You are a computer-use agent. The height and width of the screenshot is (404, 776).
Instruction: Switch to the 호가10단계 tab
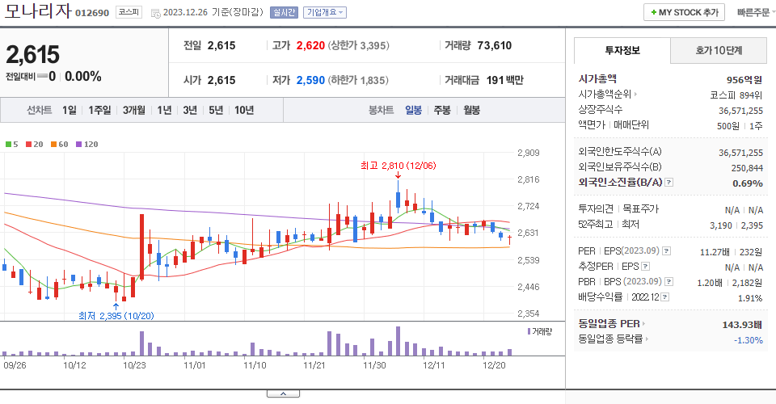tap(719, 50)
